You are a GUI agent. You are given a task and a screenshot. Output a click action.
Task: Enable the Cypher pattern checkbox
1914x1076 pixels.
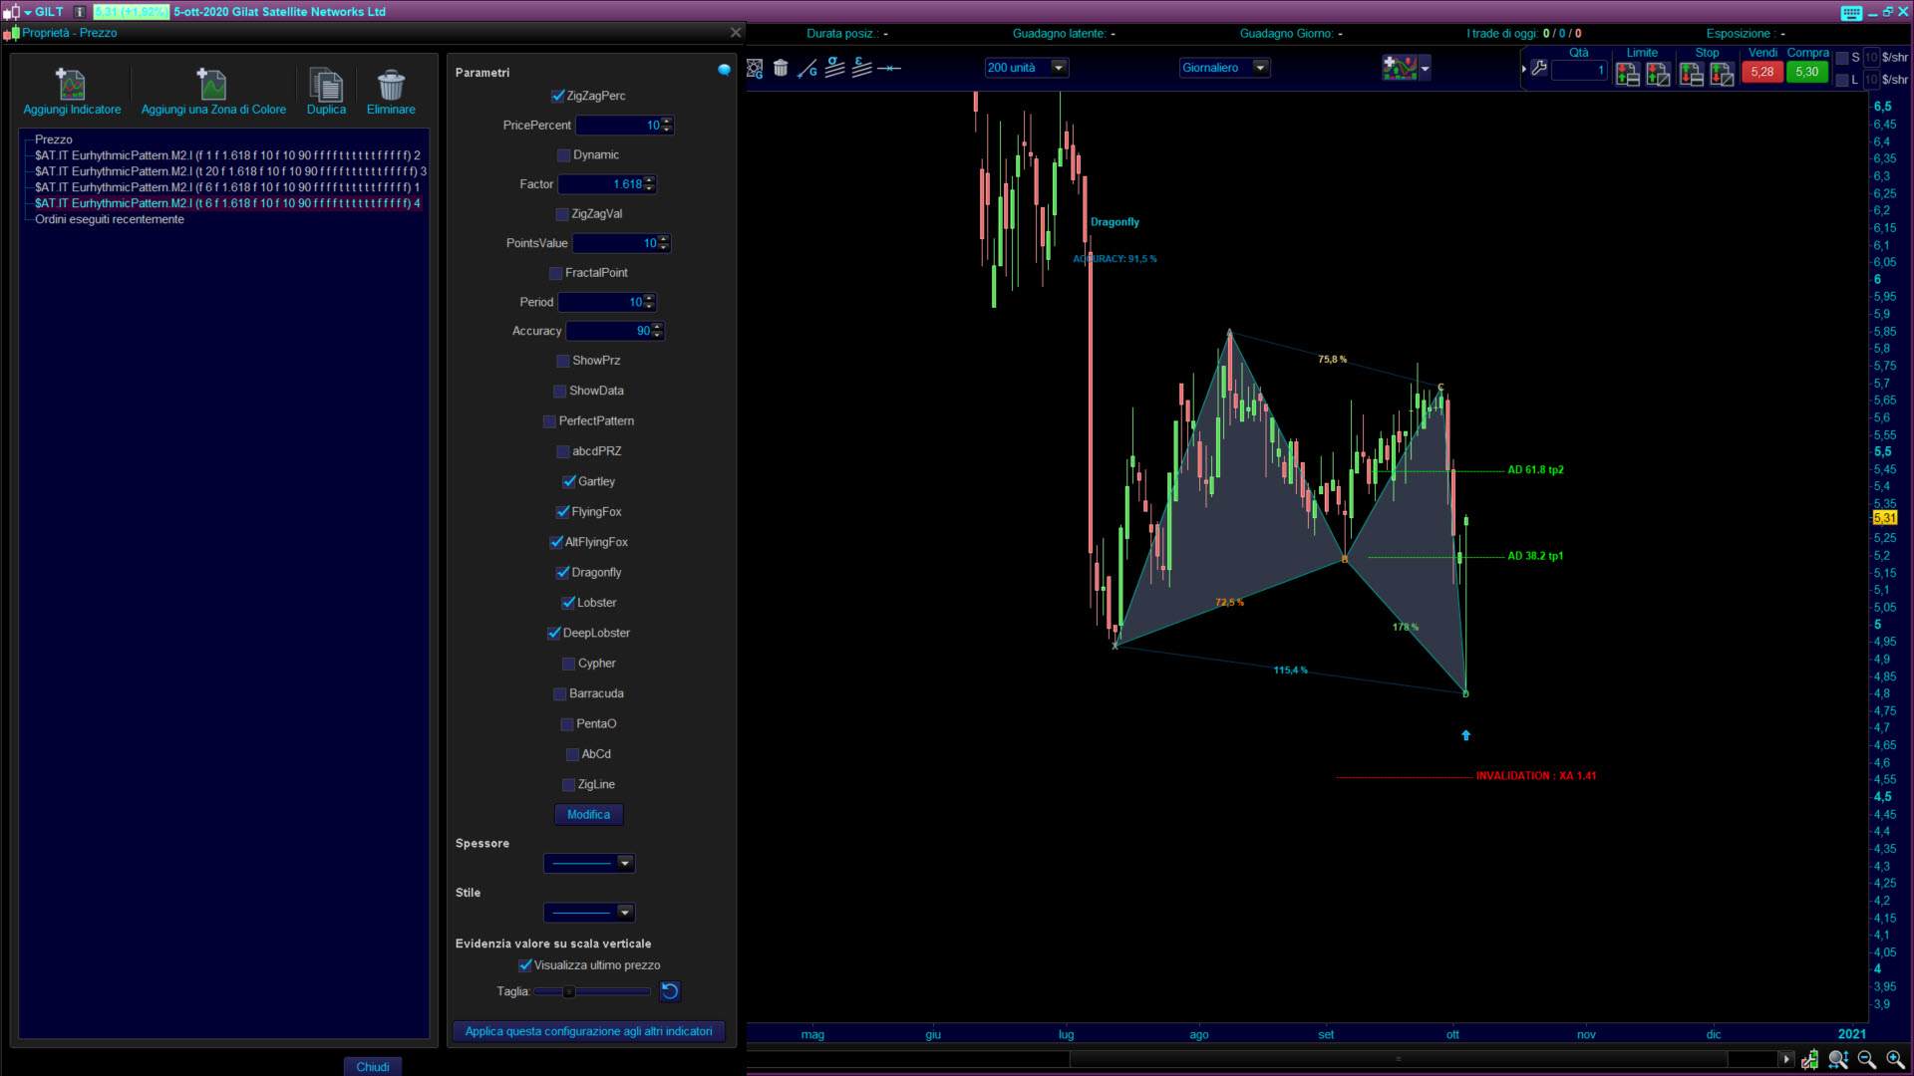point(568,664)
